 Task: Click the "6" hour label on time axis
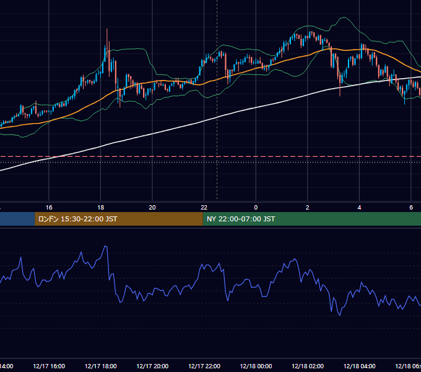coord(411,207)
